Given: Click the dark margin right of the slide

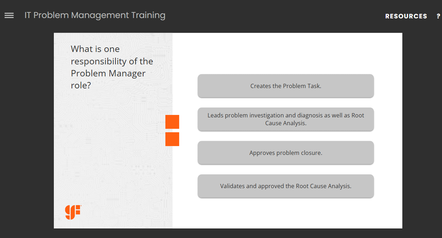Looking at the screenshot, I should (422, 131).
